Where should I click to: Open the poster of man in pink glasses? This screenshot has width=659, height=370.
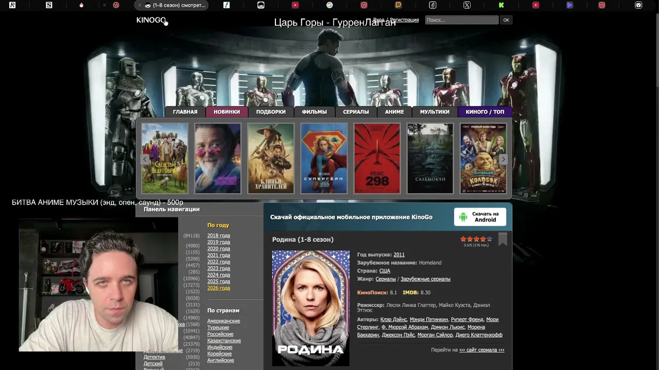[x=218, y=158]
